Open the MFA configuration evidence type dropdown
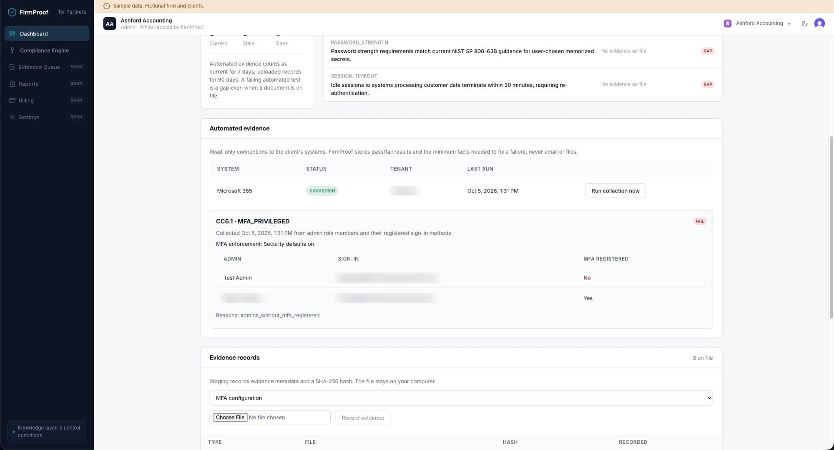This screenshot has width=834, height=450. (x=461, y=398)
